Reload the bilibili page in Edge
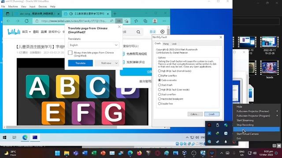 tap(26, 21)
